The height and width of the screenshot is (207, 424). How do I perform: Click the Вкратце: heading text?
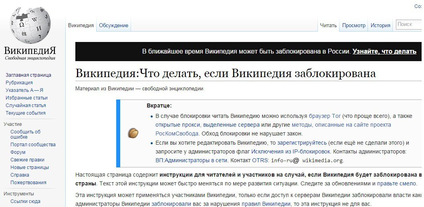tap(159, 105)
